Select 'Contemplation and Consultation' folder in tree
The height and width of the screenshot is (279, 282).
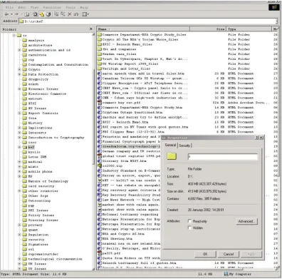point(58,64)
